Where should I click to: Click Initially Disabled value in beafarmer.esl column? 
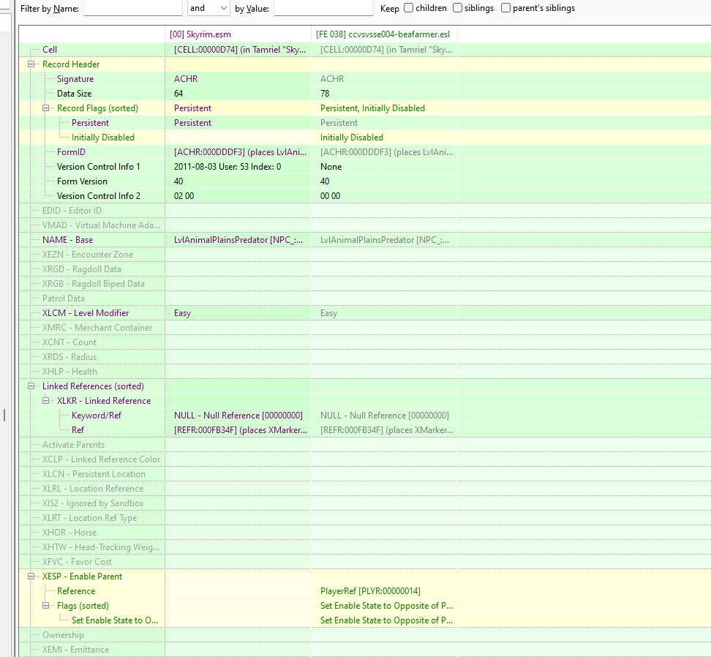(x=351, y=138)
